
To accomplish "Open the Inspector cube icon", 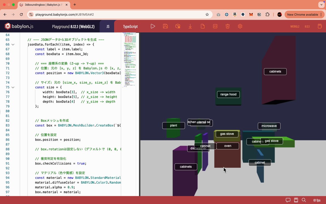I will (178, 26).
